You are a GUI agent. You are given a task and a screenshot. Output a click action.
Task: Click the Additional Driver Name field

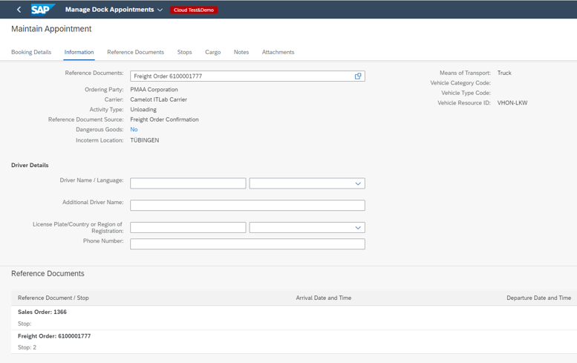[247, 205]
